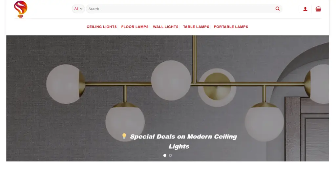Click the vertical brass rod of chandelier
The height and width of the screenshot is (169, 336).
click(194, 59)
